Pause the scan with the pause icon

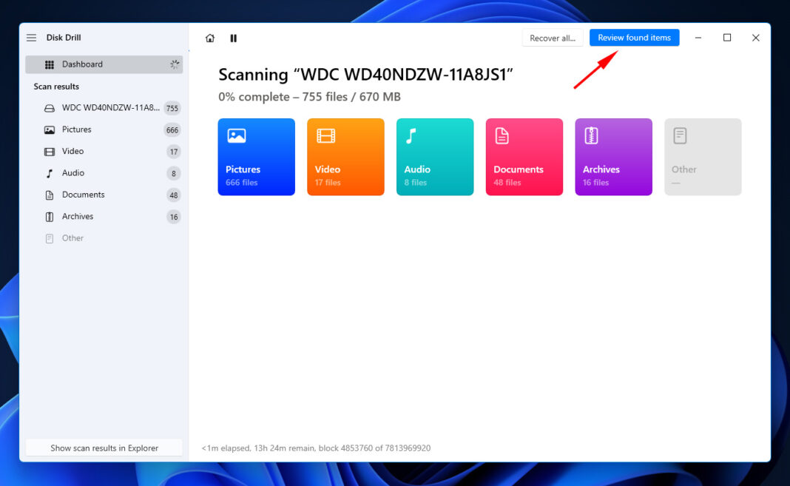[234, 38]
